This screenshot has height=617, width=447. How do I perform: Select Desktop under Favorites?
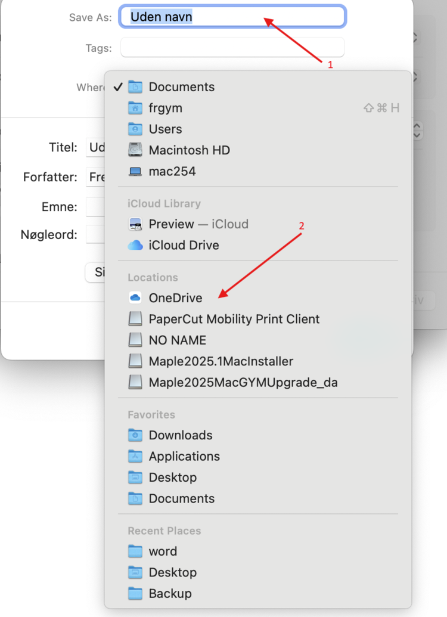172,478
